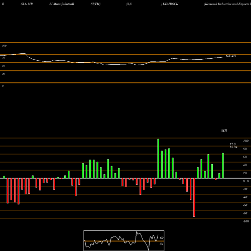
Task: Click the -60 label on MR axis
Action: pos(245,205)
